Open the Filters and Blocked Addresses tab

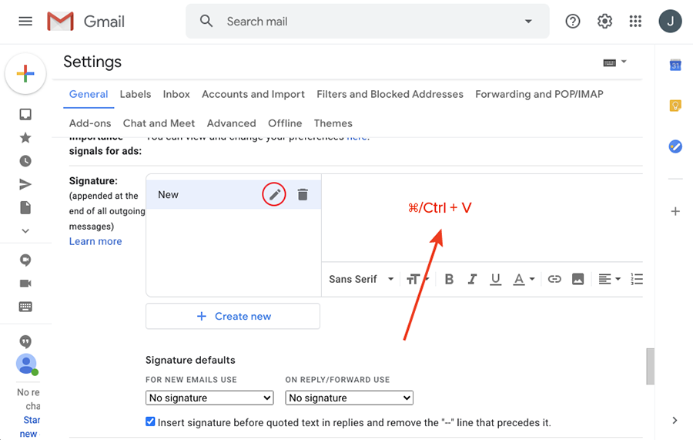click(390, 94)
